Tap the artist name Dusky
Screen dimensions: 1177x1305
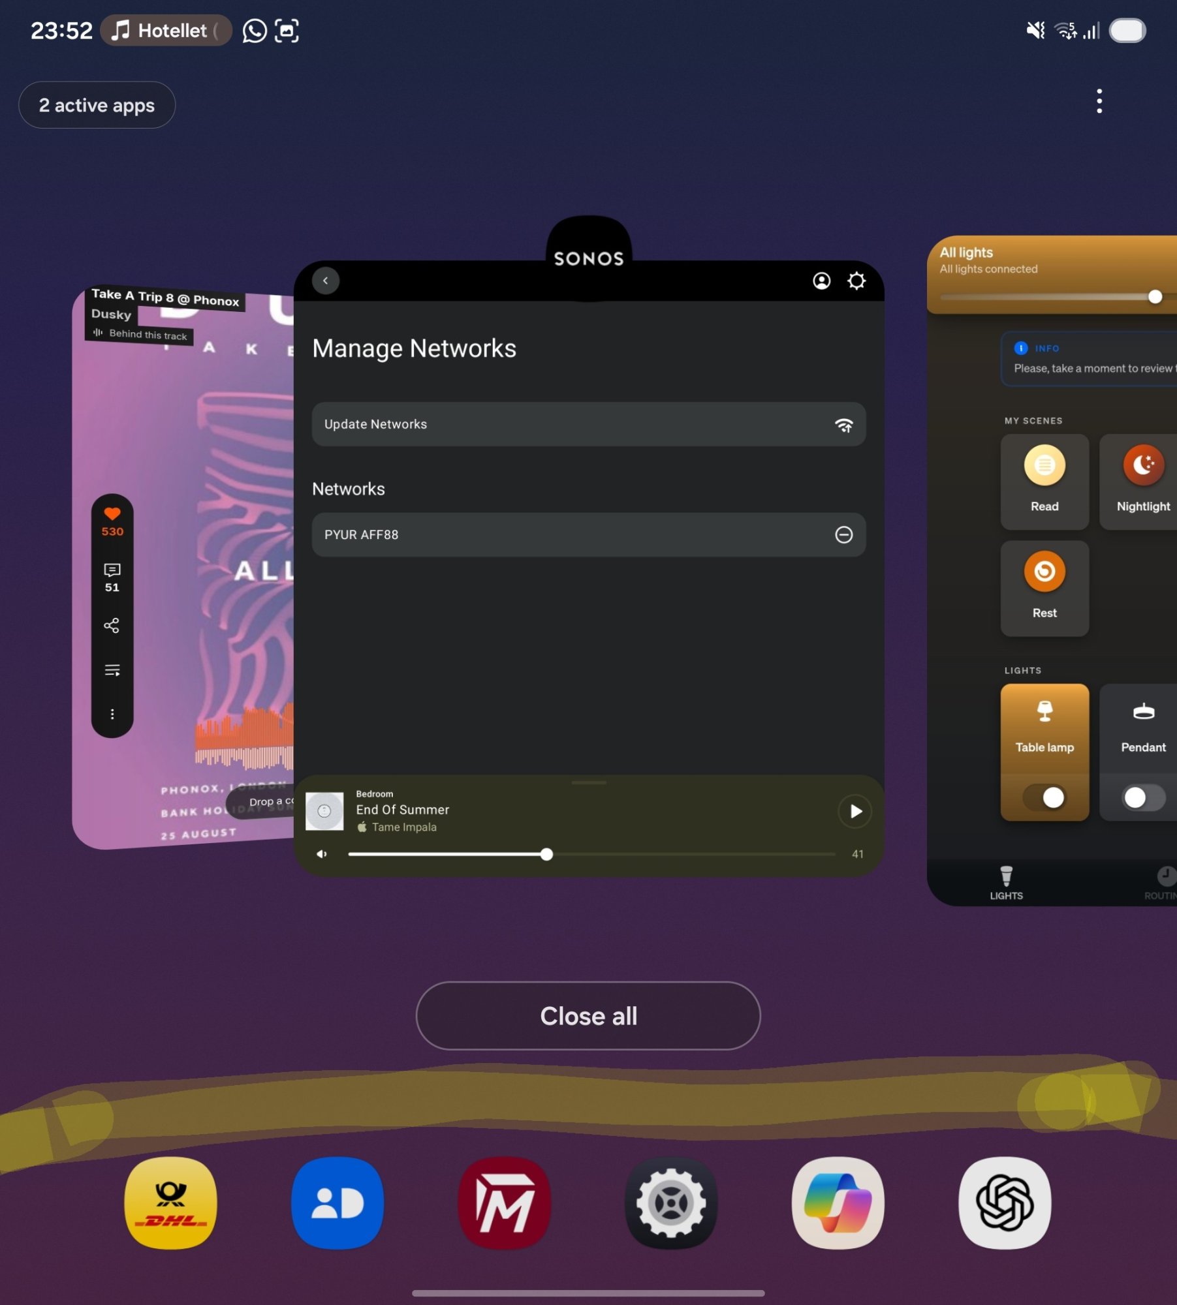click(111, 314)
